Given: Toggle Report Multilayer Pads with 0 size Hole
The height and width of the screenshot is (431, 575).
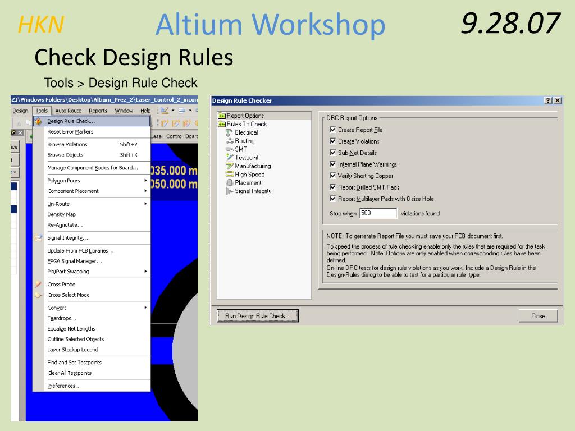Looking at the screenshot, I should coord(332,199).
